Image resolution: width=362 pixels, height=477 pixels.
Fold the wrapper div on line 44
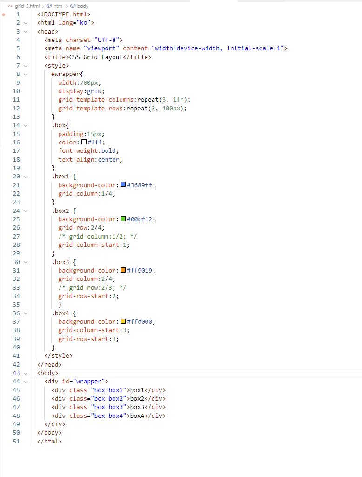pyautogui.click(x=26, y=382)
